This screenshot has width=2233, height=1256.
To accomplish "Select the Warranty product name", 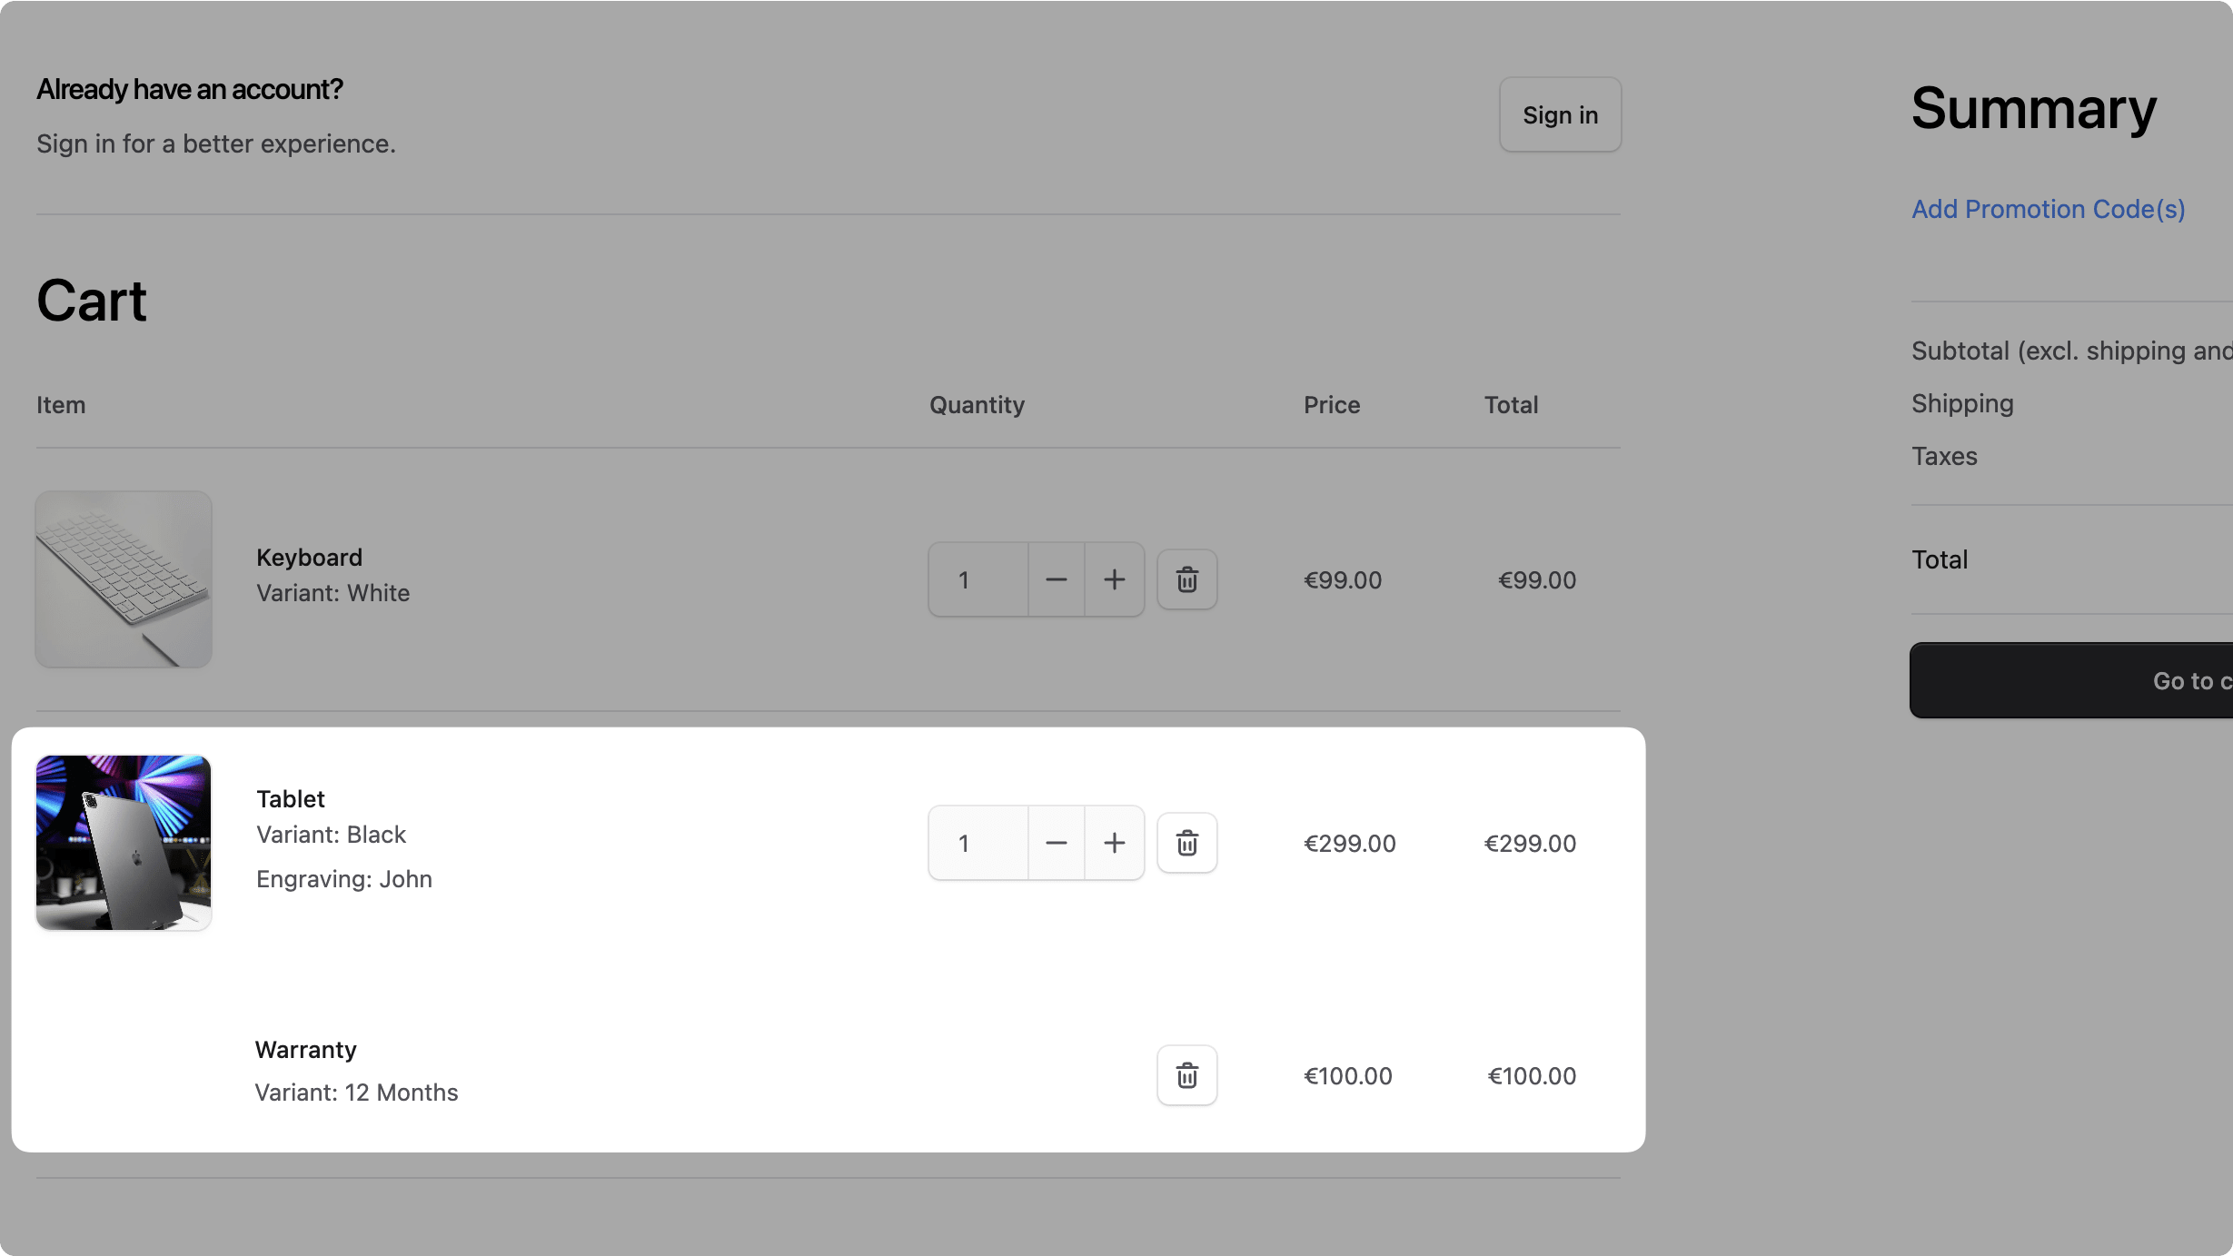I will [x=305, y=1049].
